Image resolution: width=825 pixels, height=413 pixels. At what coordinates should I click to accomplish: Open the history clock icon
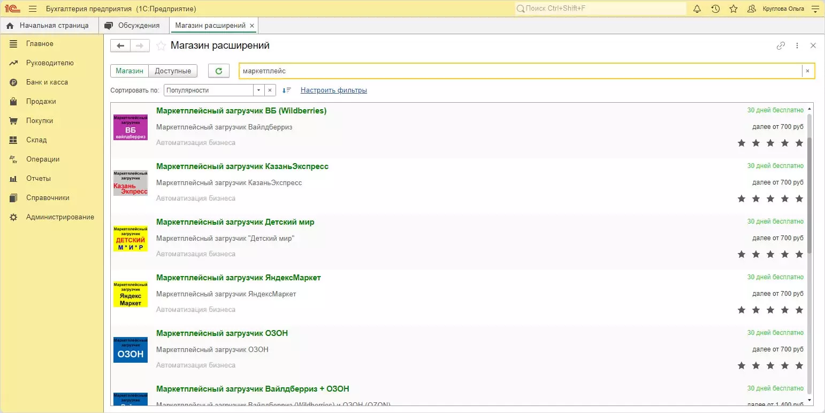click(715, 9)
